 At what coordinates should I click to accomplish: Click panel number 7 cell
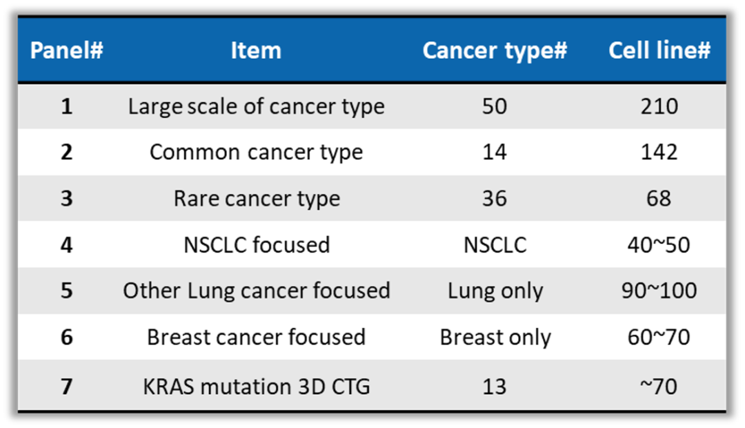click(x=66, y=386)
